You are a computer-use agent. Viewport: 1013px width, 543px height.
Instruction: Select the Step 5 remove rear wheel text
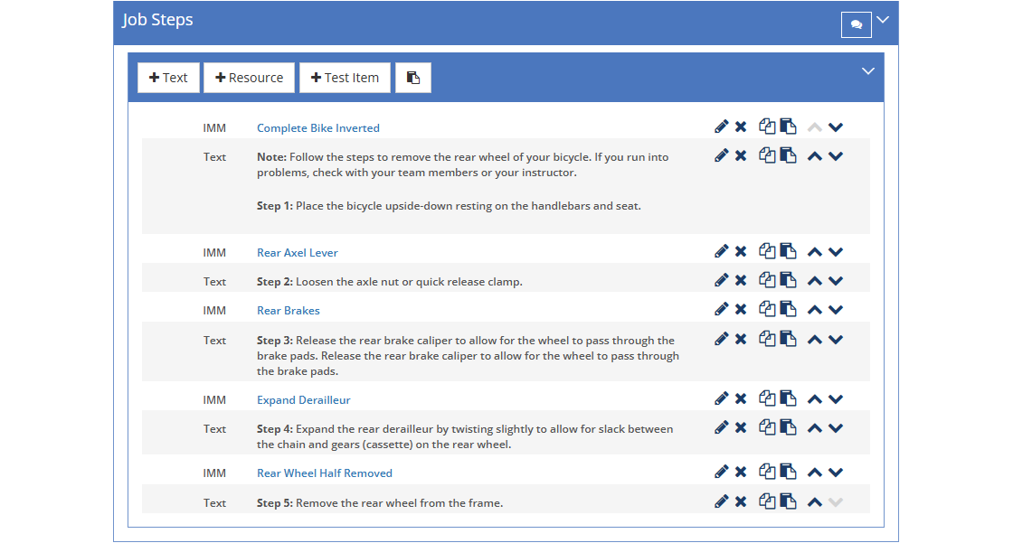point(380,503)
